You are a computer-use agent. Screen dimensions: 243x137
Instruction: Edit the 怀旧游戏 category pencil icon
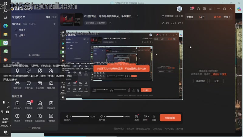(110, 23)
